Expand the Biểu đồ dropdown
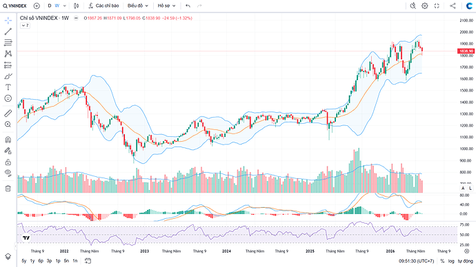This screenshot has height=267, width=476. click(x=138, y=6)
